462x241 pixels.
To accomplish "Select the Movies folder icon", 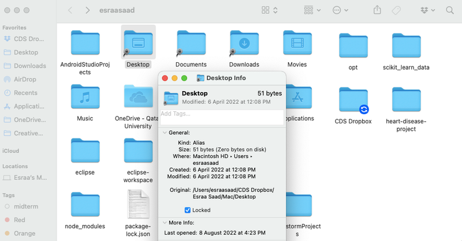I will click(297, 43).
